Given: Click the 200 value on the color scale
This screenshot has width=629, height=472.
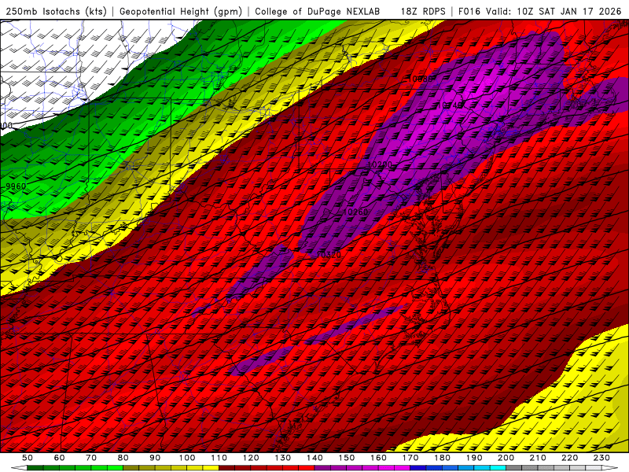Looking at the screenshot, I should [x=506, y=458].
